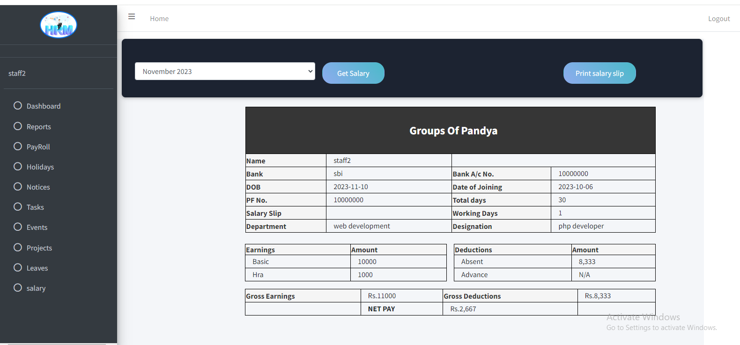Click the Gross Earnings value Rs.11000
740x345 pixels.
(382, 296)
